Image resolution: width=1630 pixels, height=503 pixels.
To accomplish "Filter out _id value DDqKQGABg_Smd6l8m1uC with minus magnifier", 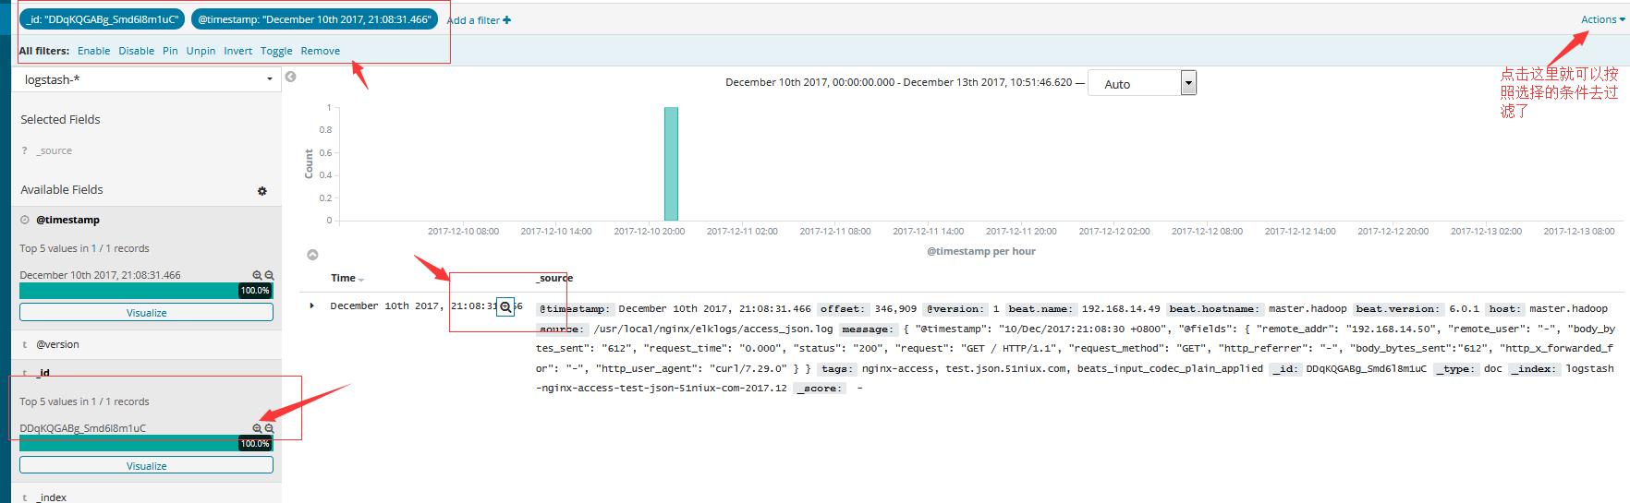I will 270,428.
